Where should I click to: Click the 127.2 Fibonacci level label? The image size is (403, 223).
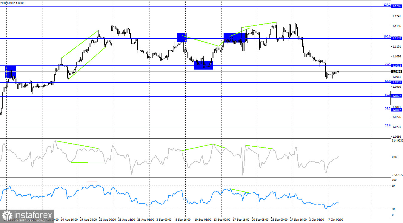(x=387, y=5)
